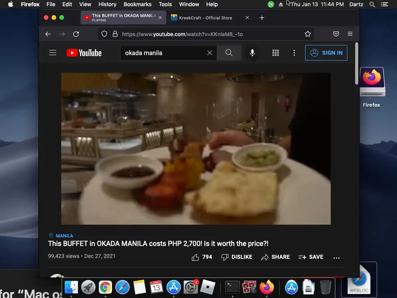
Task: Clear the okada manila search text
Action: point(210,53)
